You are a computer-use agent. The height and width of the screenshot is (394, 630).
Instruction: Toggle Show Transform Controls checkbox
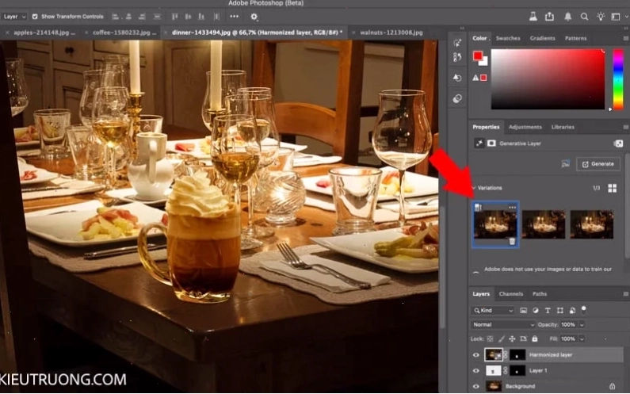(x=35, y=17)
